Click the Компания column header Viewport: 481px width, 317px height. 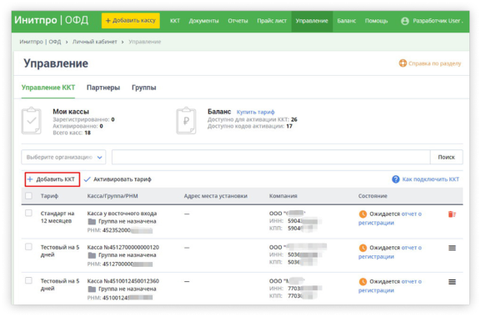283,196
